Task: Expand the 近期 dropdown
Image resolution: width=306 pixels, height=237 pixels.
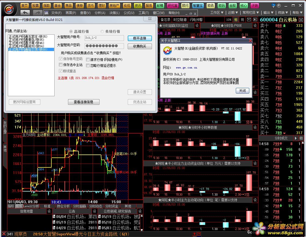Action: coord(233,13)
